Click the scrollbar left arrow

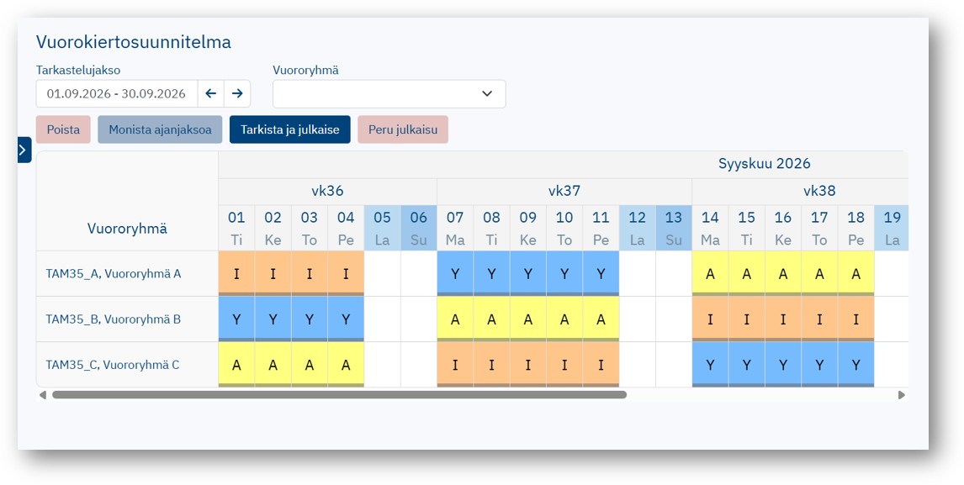pyautogui.click(x=42, y=395)
